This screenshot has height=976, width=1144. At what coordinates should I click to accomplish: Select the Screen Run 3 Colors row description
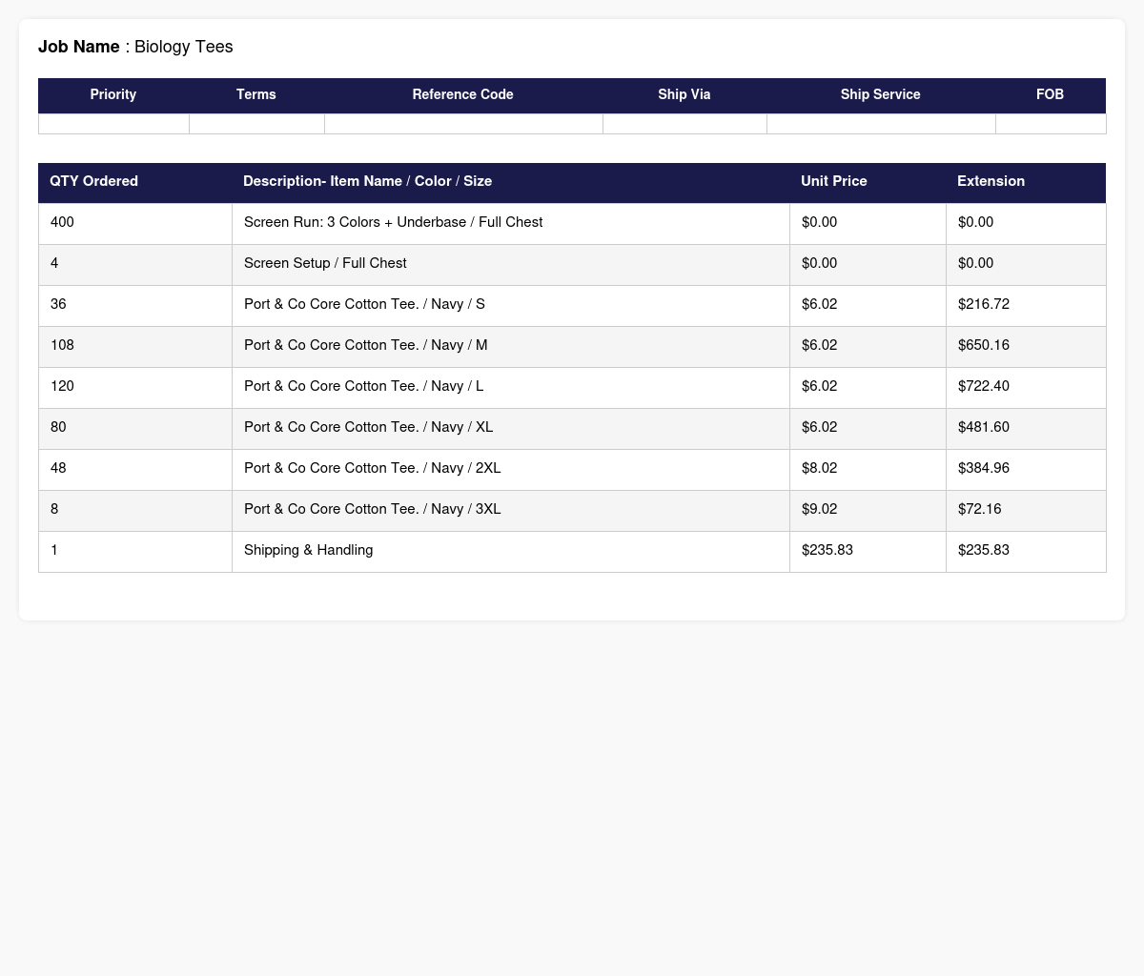pos(393,222)
